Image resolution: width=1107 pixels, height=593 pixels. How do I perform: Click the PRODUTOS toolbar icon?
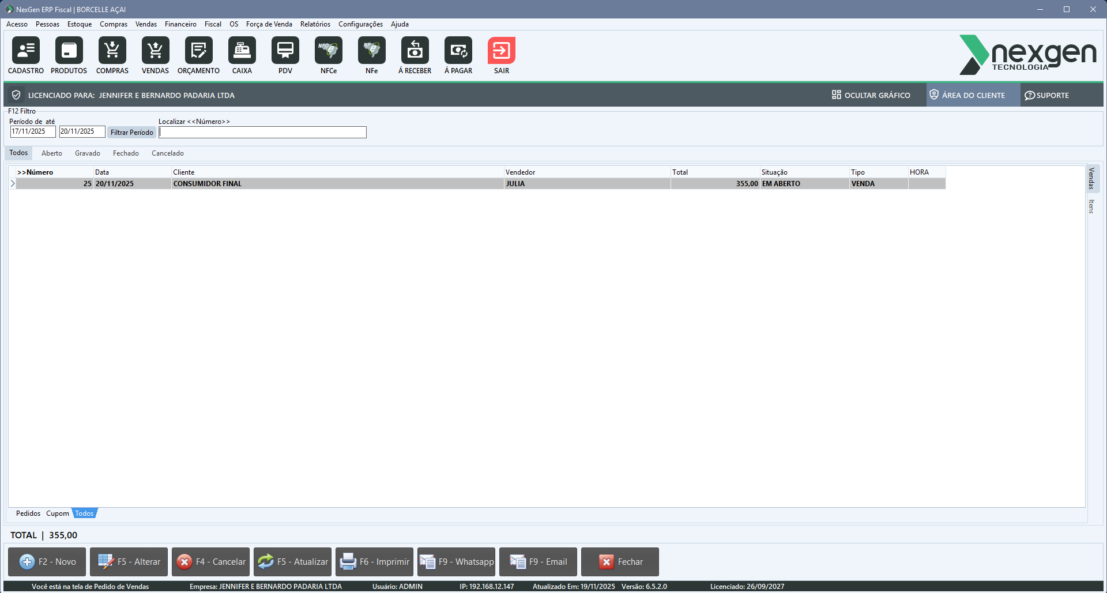[69, 51]
